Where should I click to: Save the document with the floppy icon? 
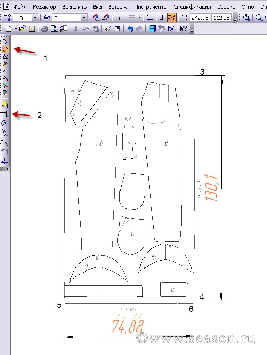[32, 29]
